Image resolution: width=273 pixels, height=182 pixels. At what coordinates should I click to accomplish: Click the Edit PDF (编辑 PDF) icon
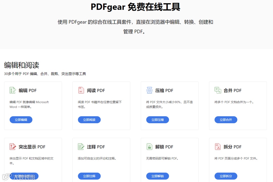click(13, 90)
